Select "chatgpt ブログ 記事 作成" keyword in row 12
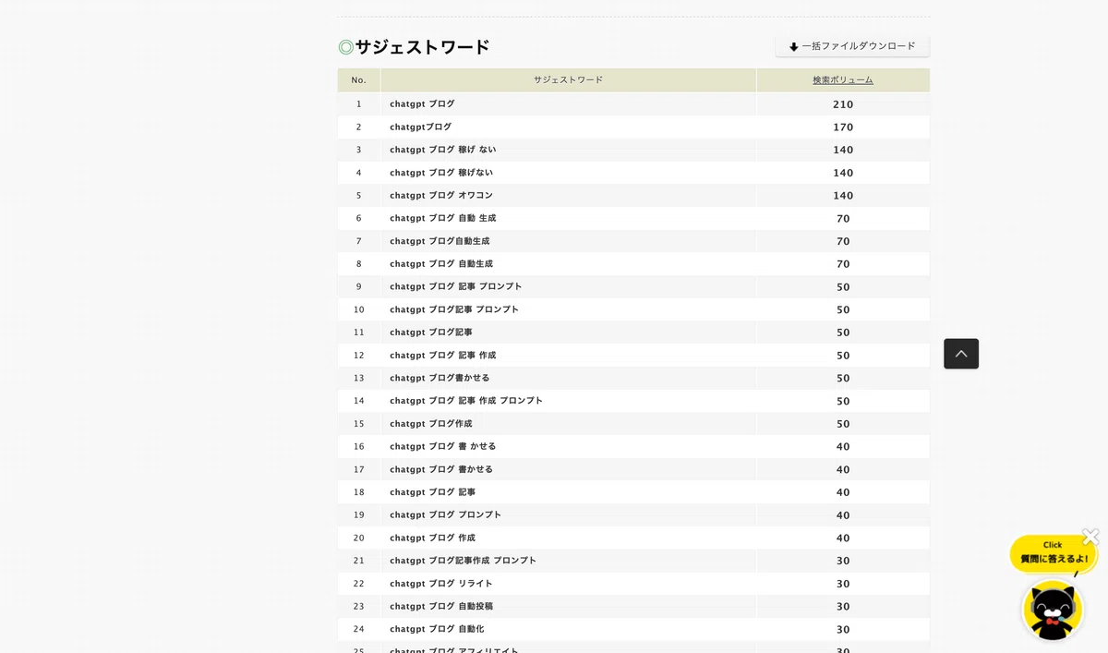 pyautogui.click(x=442, y=355)
